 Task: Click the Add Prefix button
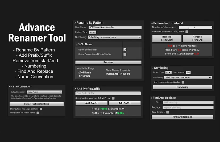pyautogui.click(x=91, y=103)
